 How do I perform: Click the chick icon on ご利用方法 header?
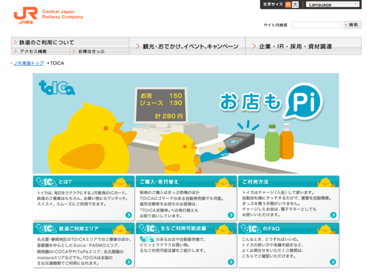point(326,182)
